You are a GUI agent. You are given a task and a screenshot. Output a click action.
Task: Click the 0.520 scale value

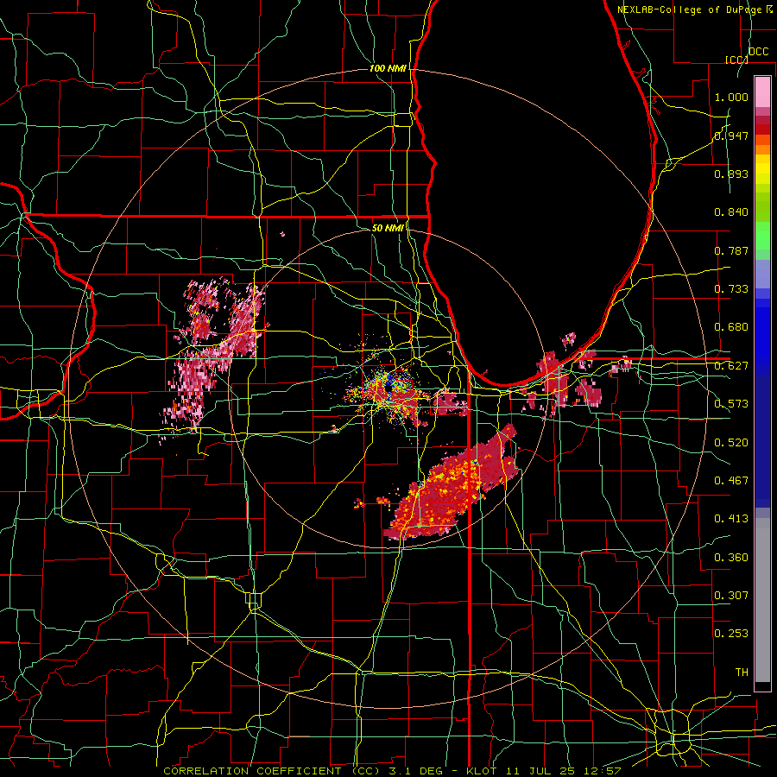731,443
